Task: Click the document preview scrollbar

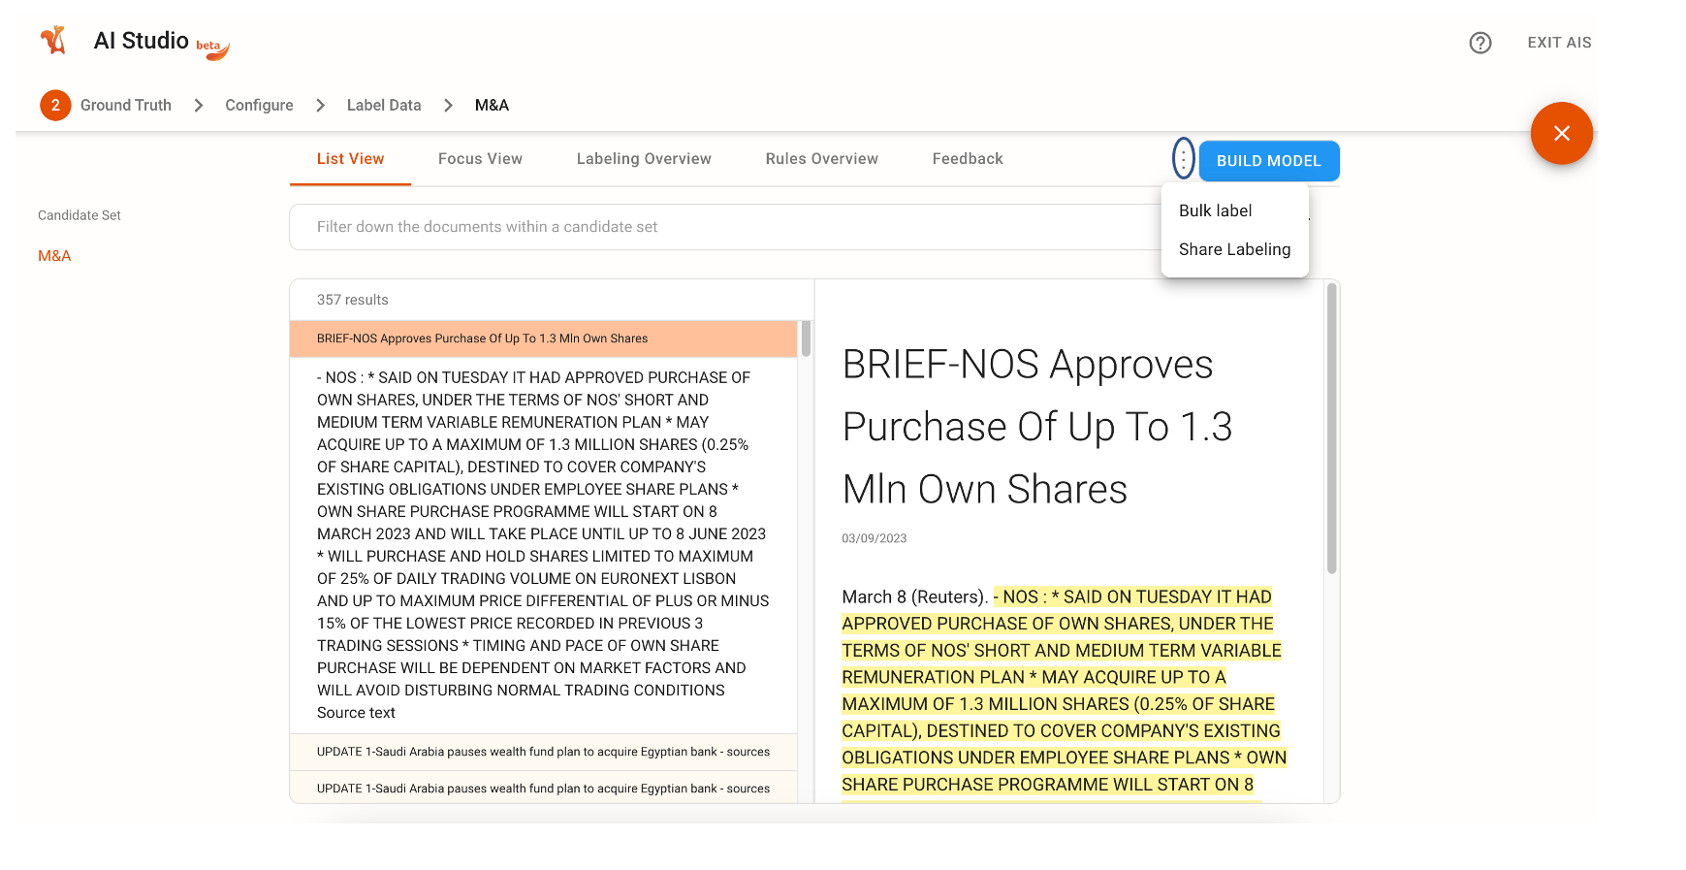Action: pos(1331,428)
